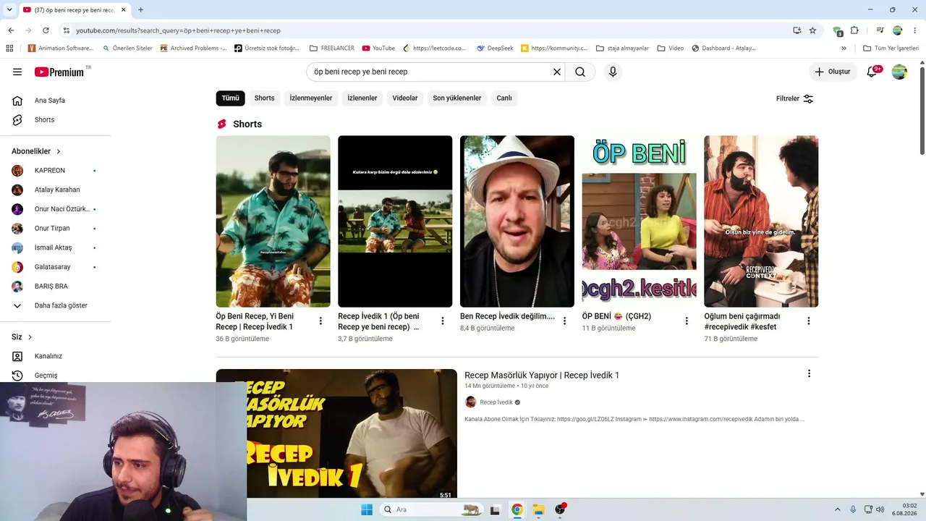
Task: Select the Shorts filter chip
Action: point(264,98)
